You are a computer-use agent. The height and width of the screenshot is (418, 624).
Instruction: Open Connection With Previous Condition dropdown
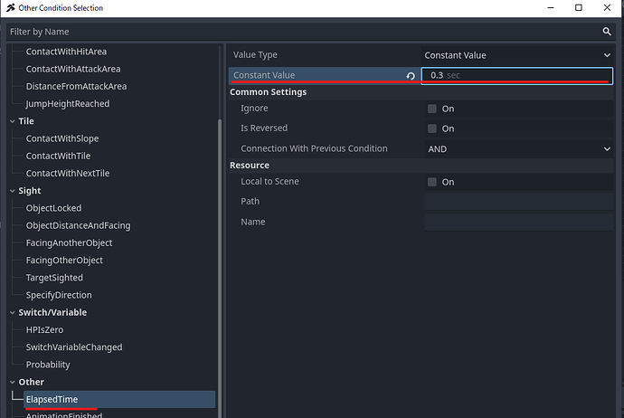click(x=517, y=148)
